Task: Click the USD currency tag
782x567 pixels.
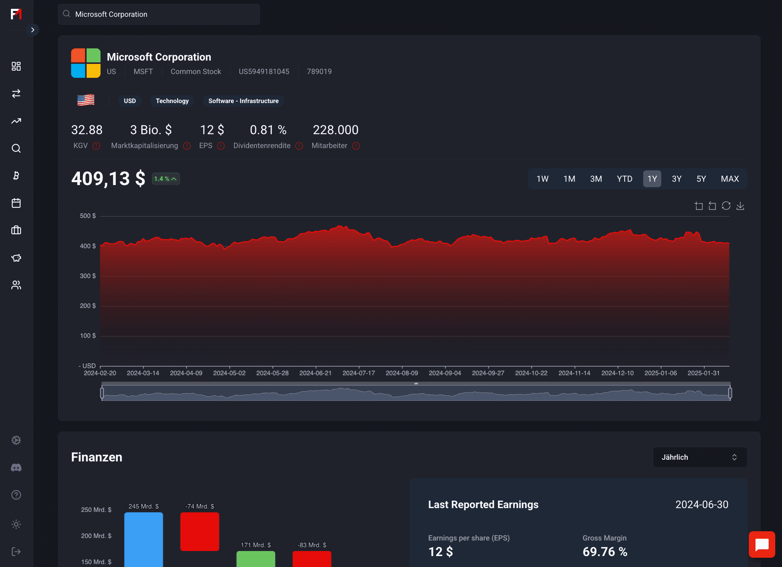Action: pyautogui.click(x=130, y=101)
